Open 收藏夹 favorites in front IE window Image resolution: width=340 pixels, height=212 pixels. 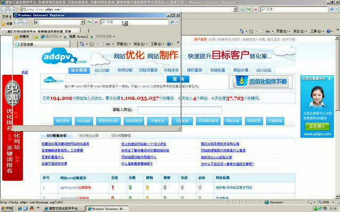(x=22, y=37)
